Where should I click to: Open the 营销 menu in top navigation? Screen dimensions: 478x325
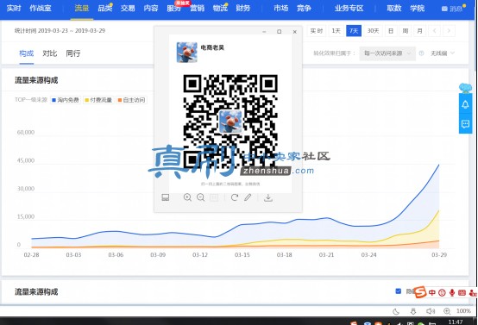pos(198,9)
